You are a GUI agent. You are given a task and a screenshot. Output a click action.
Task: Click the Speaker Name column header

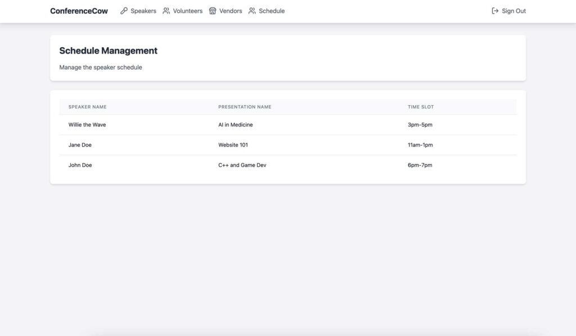coord(87,107)
